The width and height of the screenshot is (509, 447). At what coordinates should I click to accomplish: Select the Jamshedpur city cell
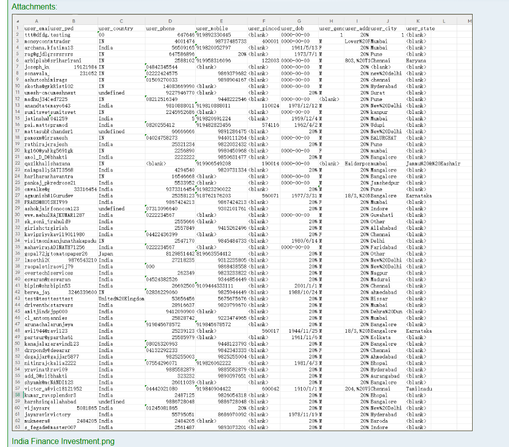tap(385, 183)
